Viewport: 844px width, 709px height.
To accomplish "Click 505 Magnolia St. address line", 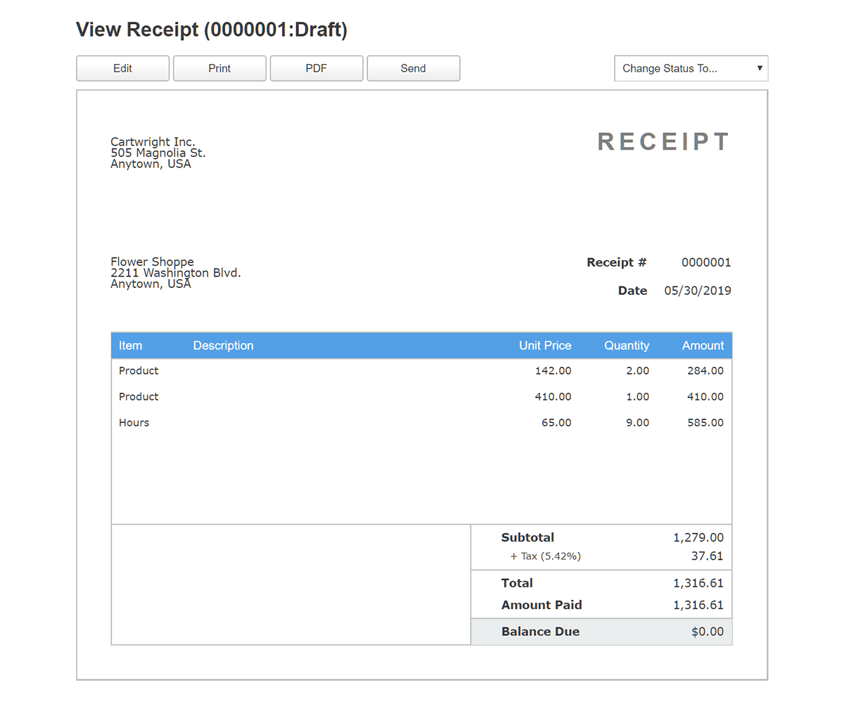I will point(158,153).
